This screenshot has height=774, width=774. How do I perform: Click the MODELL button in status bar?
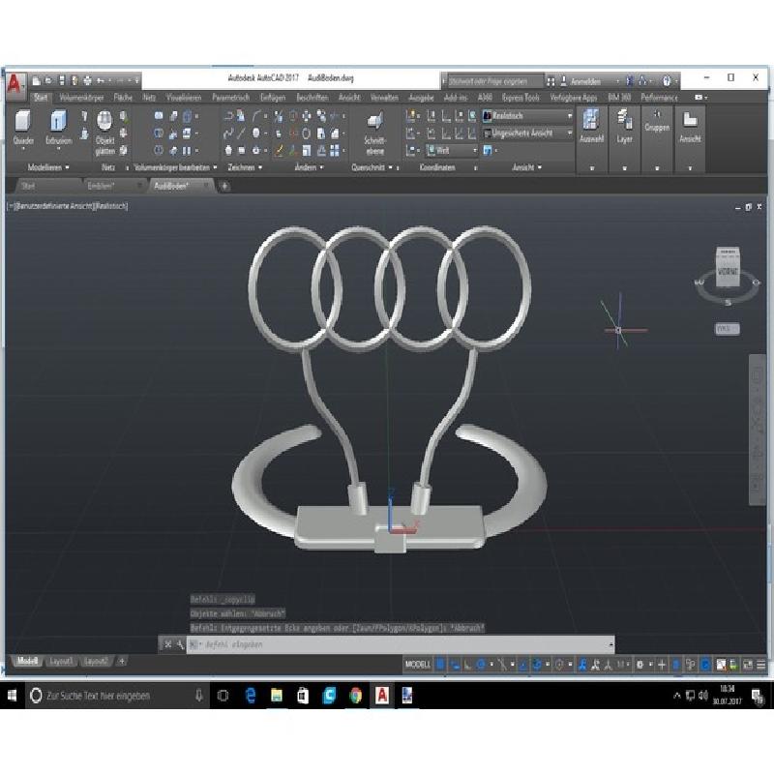pos(418,665)
